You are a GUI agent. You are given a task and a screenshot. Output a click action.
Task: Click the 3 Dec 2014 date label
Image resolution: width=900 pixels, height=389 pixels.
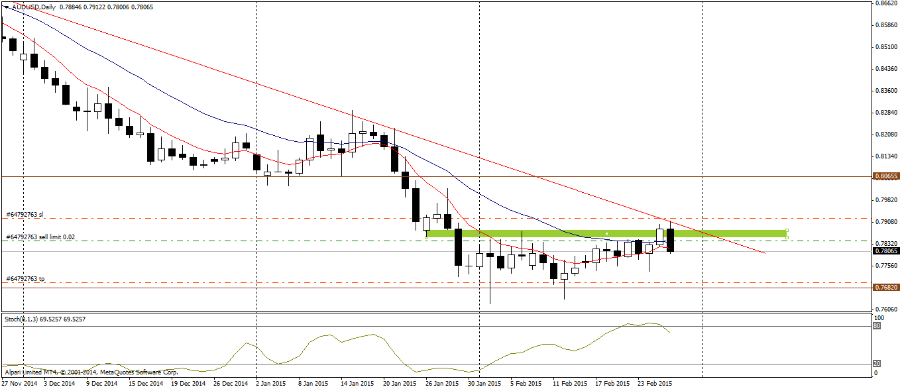[x=59, y=383]
